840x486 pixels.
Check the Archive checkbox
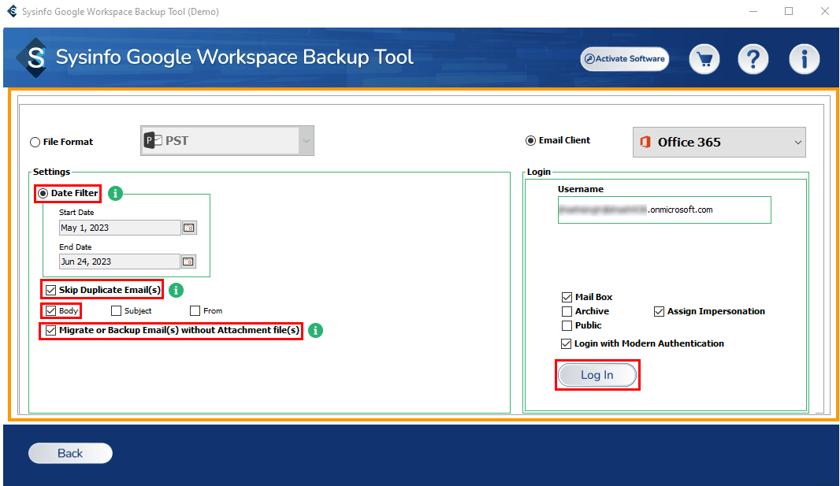pyautogui.click(x=567, y=312)
